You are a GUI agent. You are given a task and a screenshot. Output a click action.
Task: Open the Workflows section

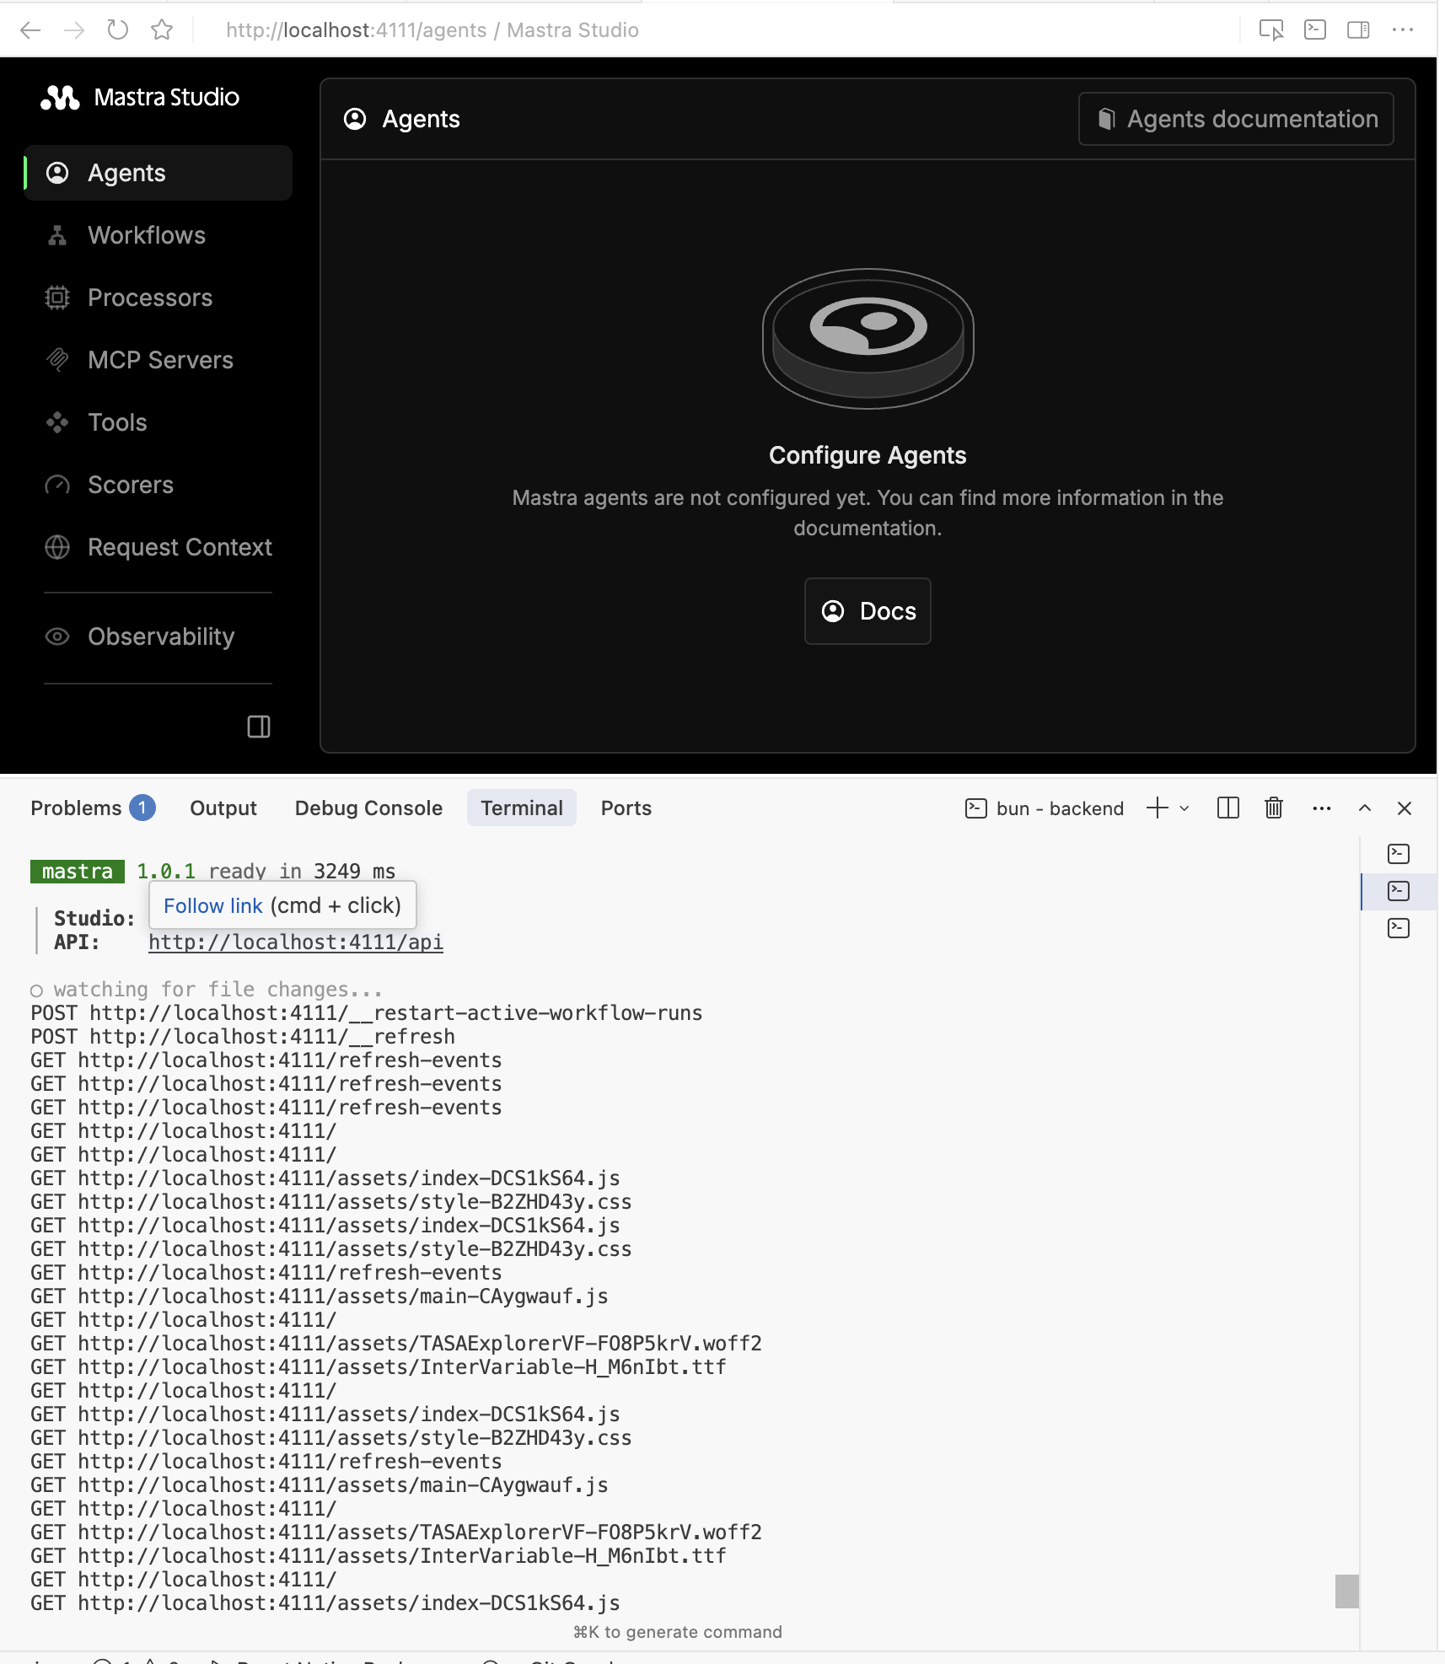[x=158, y=235]
